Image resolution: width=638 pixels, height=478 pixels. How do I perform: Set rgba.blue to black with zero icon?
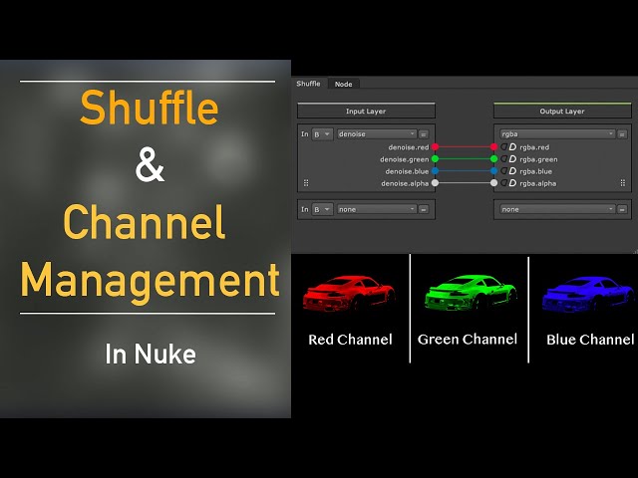click(x=503, y=170)
